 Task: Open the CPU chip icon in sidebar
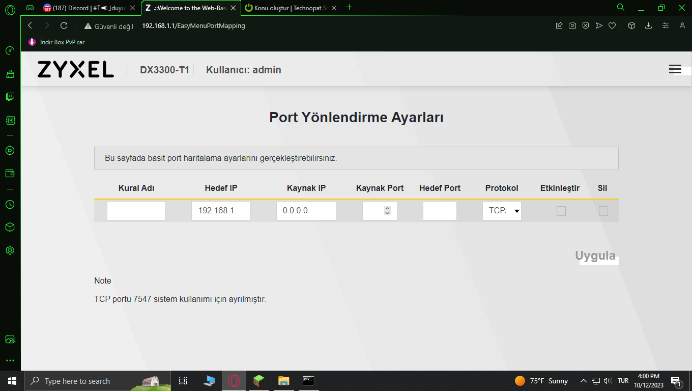(x=10, y=120)
